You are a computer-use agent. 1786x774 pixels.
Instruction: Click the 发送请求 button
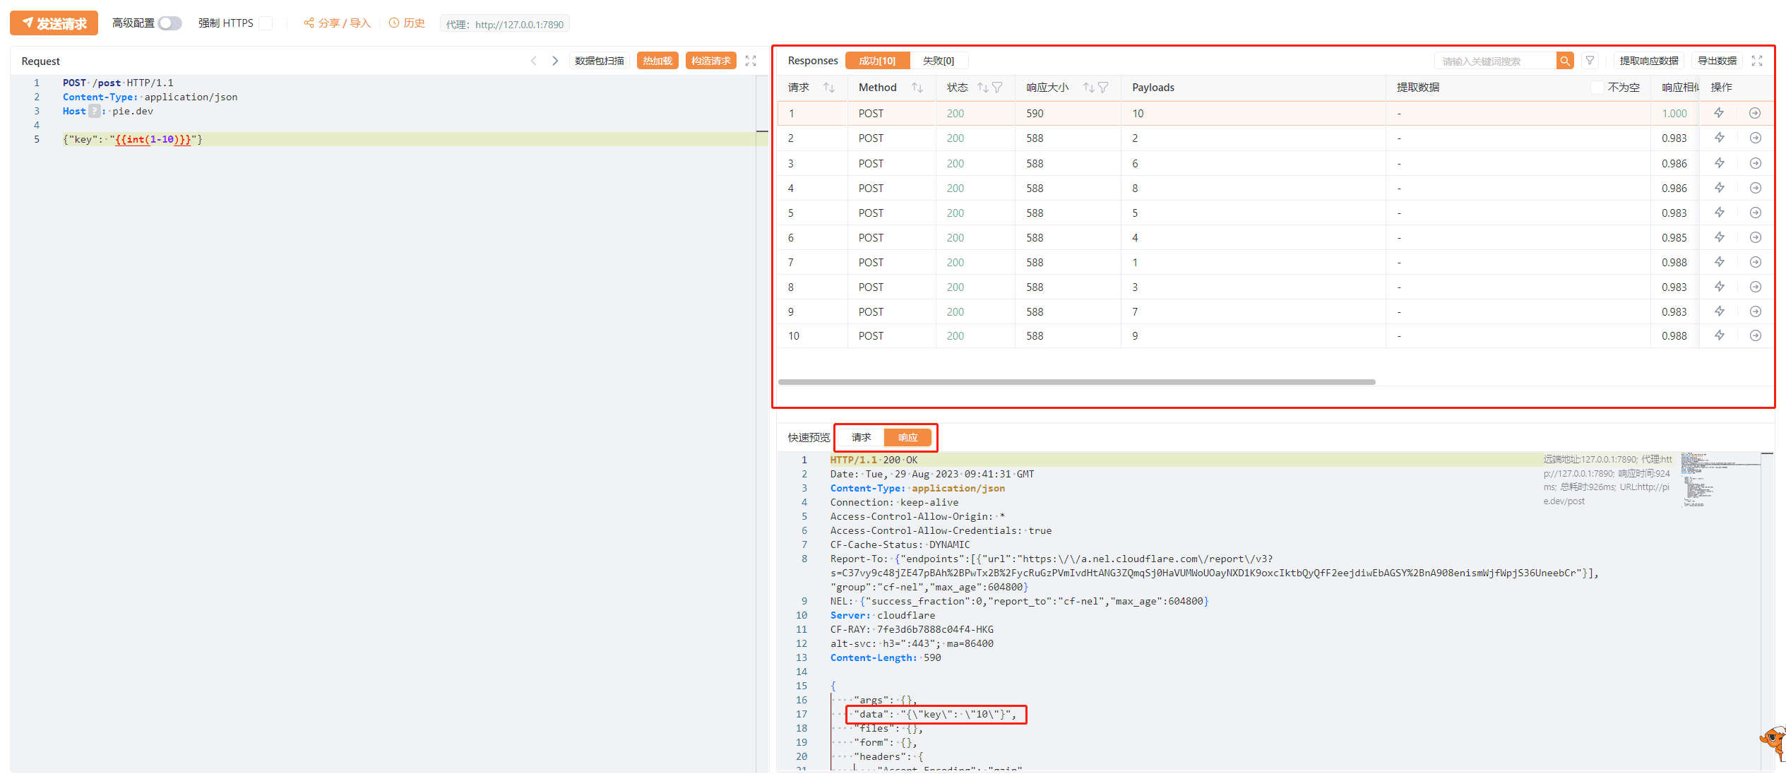[54, 23]
